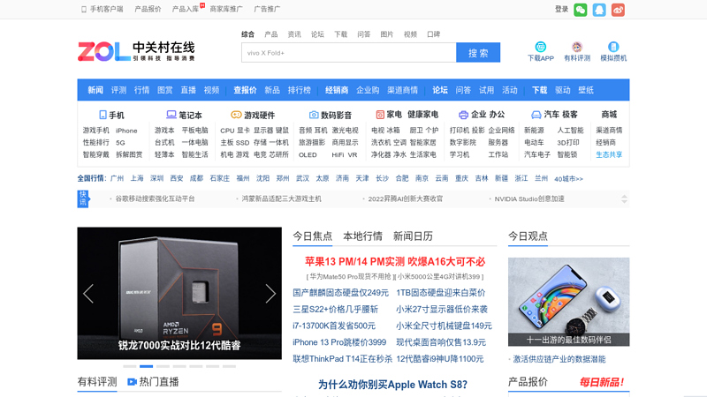
Task: Choose 成都 in the city market list
Action: (196, 178)
